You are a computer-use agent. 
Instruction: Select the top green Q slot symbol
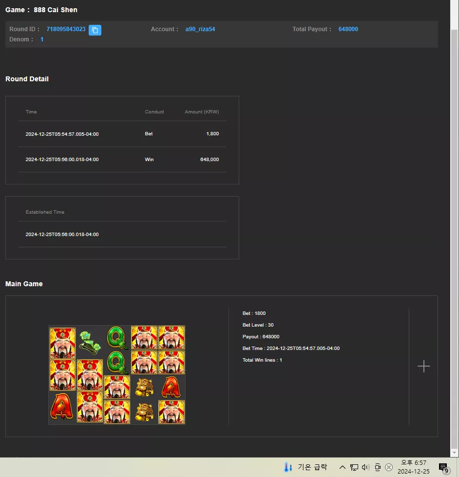coord(117,338)
